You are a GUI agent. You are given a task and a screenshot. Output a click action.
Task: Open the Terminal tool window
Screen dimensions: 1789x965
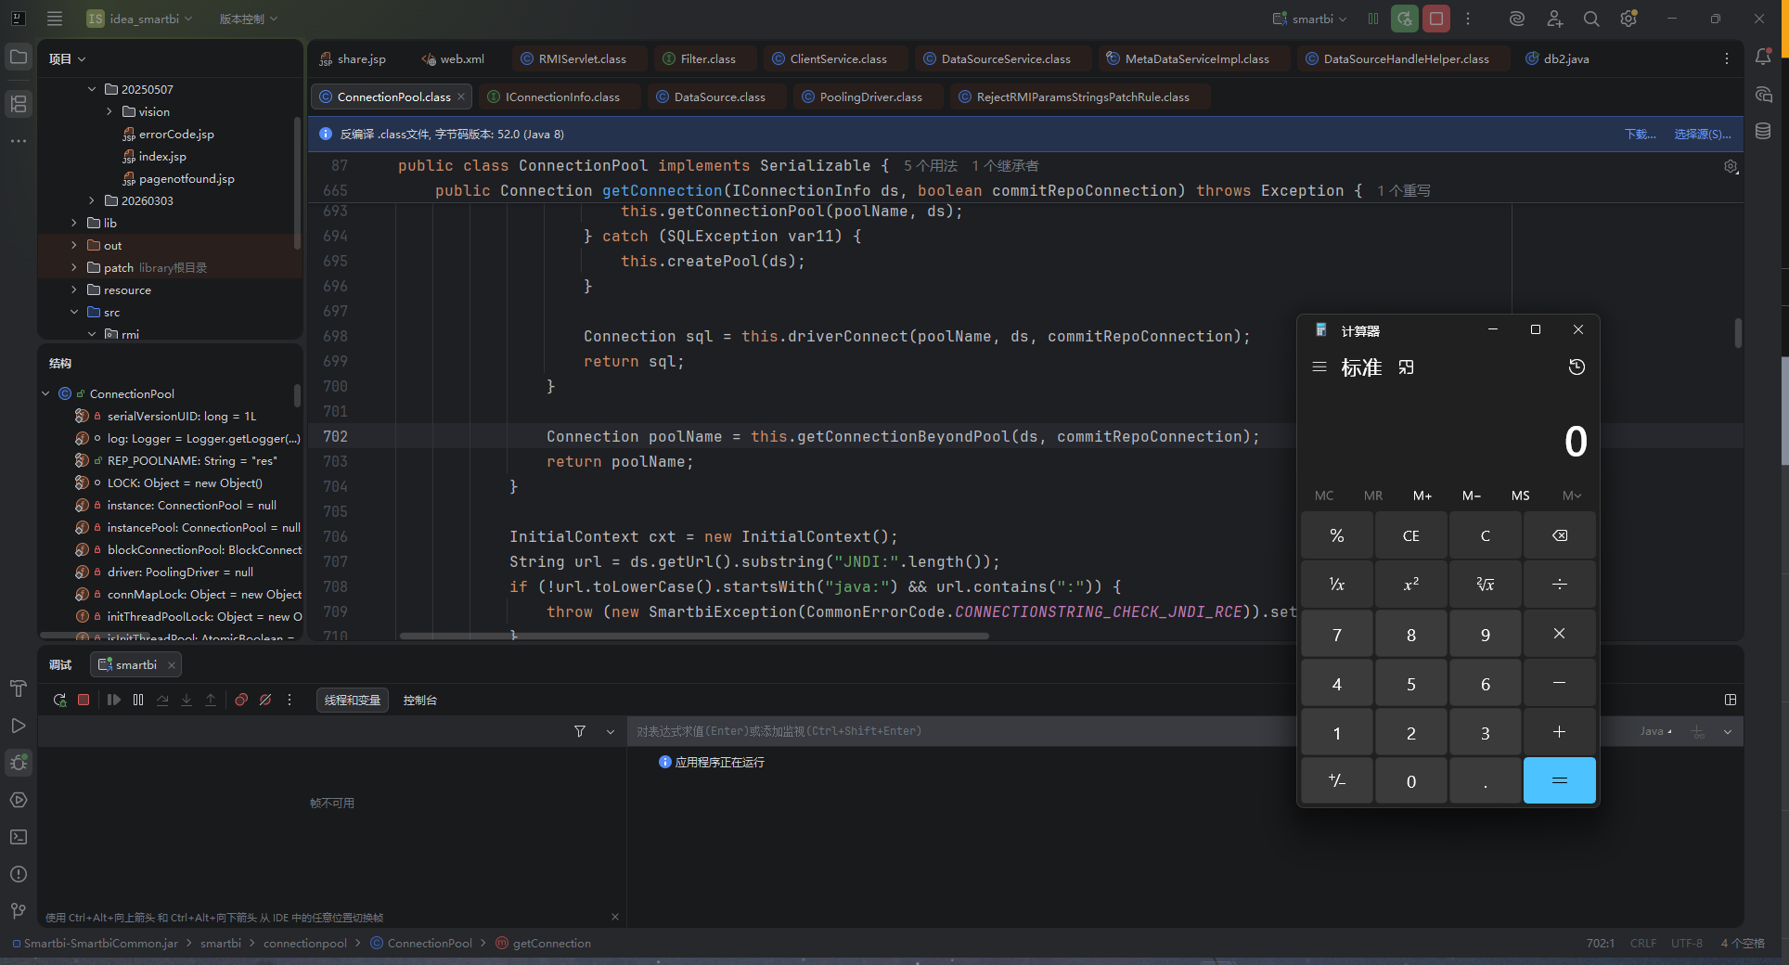19,837
